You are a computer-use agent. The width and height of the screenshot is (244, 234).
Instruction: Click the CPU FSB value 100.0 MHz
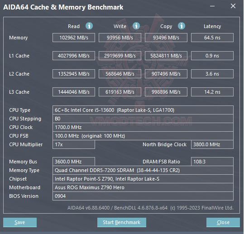[143, 136]
